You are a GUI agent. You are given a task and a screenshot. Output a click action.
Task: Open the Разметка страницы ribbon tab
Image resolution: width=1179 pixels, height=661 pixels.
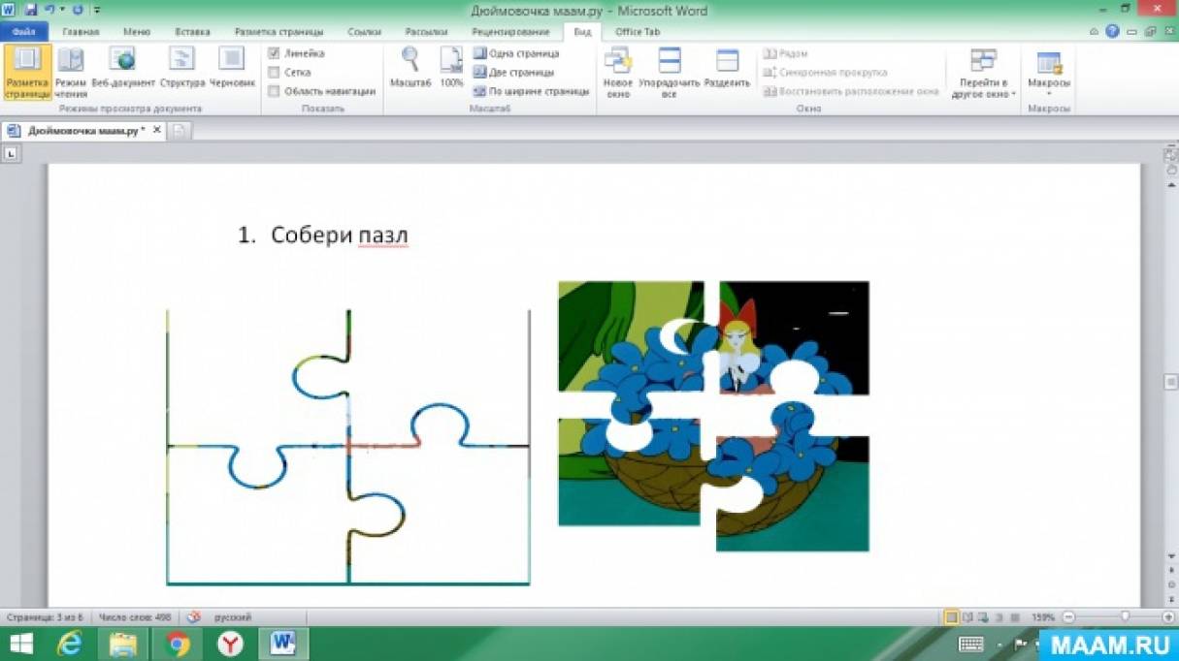278,31
